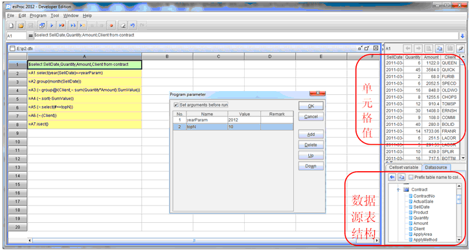The image size is (470, 250).
Task: Click the cell name box showing A1
Action: point(16,36)
